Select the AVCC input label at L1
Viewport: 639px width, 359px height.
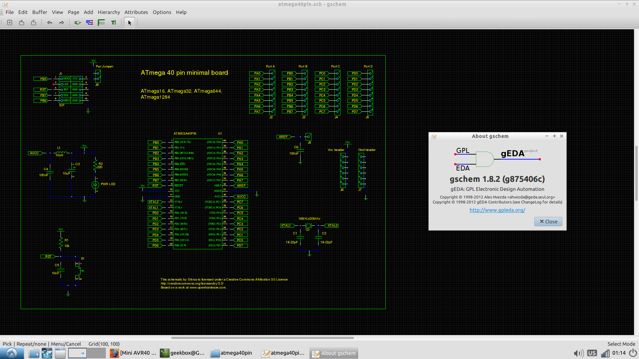click(35, 153)
